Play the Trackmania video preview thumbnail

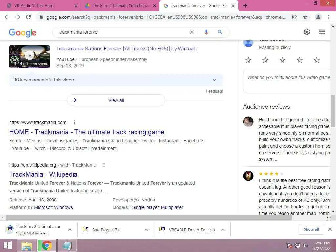(x=30, y=56)
